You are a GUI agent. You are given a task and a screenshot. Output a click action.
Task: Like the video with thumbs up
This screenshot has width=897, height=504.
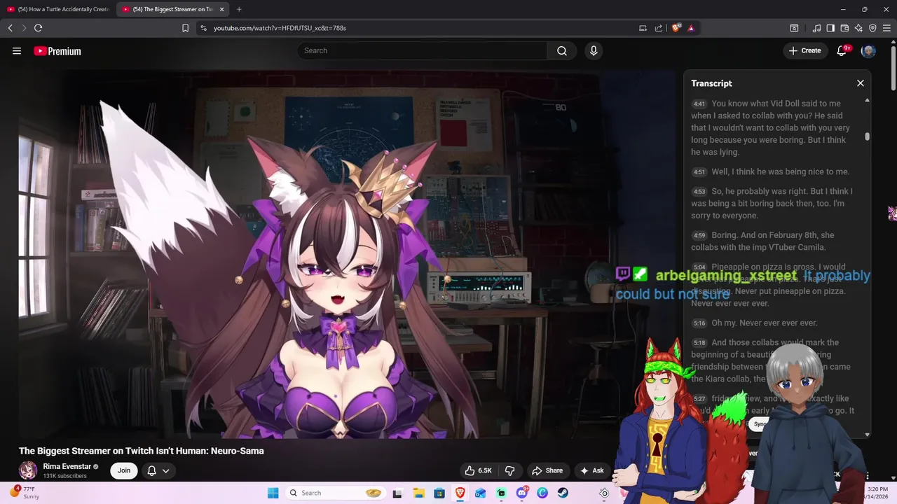(x=479, y=470)
